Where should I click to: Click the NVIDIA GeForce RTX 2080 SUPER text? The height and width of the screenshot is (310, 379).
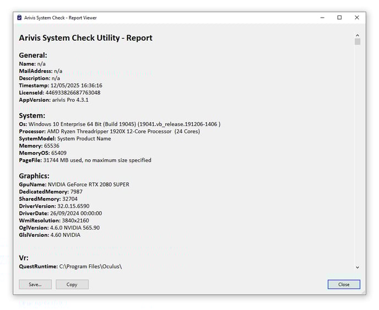(89, 184)
